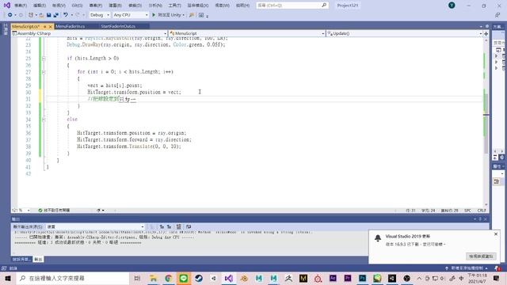Image resolution: width=507 pixels, height=285 pixels.
Task: Pin the MenuScript.cs tab
Action: click(45, 26)
